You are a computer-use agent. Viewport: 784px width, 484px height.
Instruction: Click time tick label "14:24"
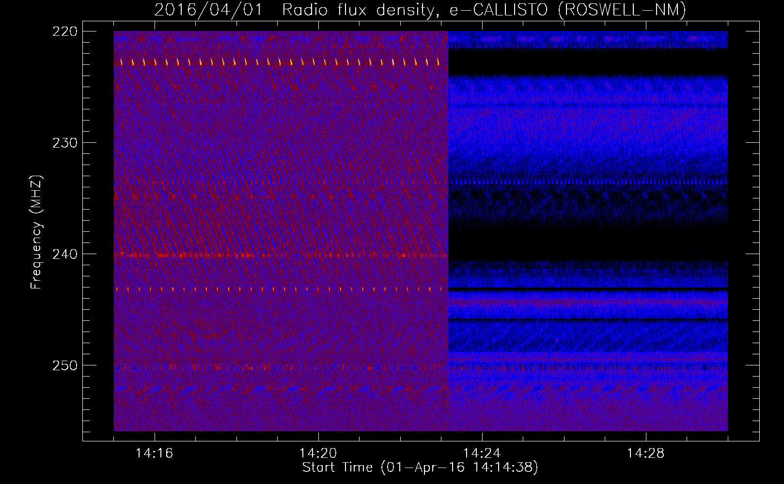[482, 453]
